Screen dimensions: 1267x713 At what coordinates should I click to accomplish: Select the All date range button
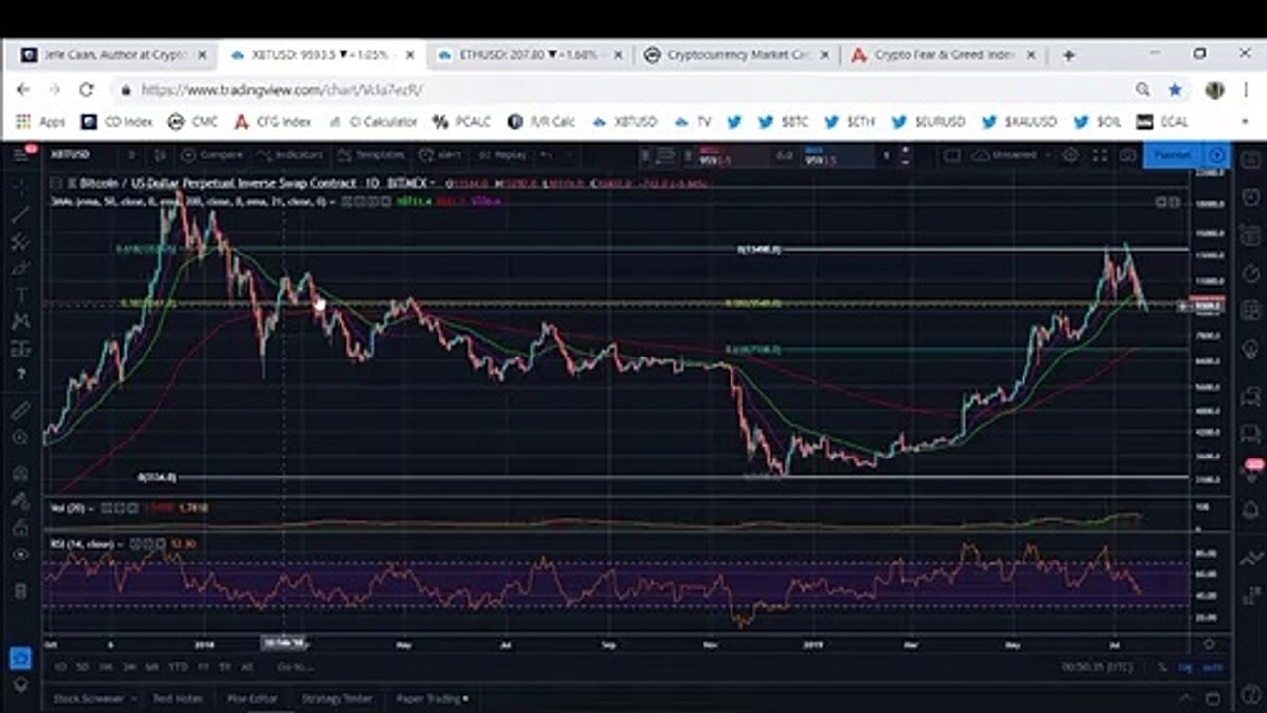tap(247, 668)
